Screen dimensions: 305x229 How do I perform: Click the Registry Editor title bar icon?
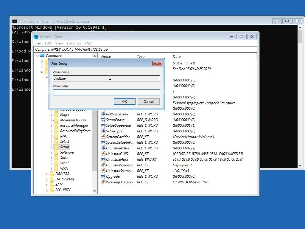pos(36,37)
